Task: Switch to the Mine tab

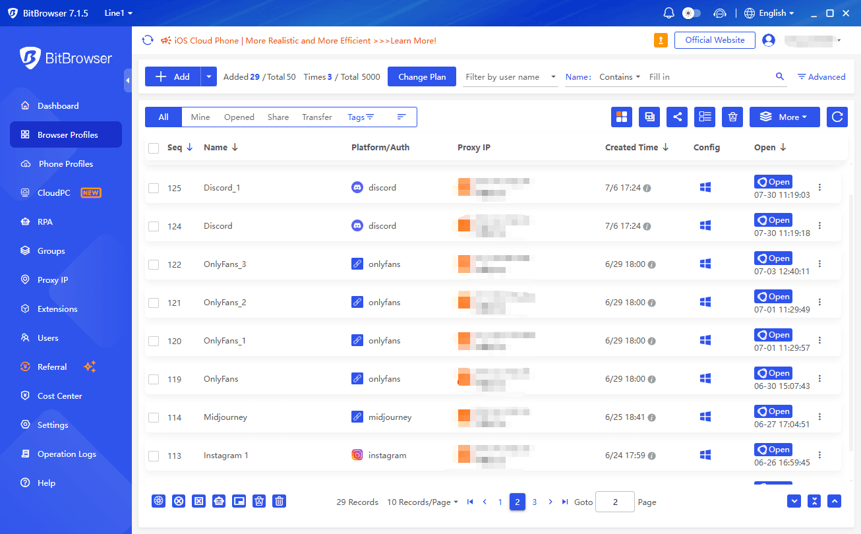Action: pos(200,117)
